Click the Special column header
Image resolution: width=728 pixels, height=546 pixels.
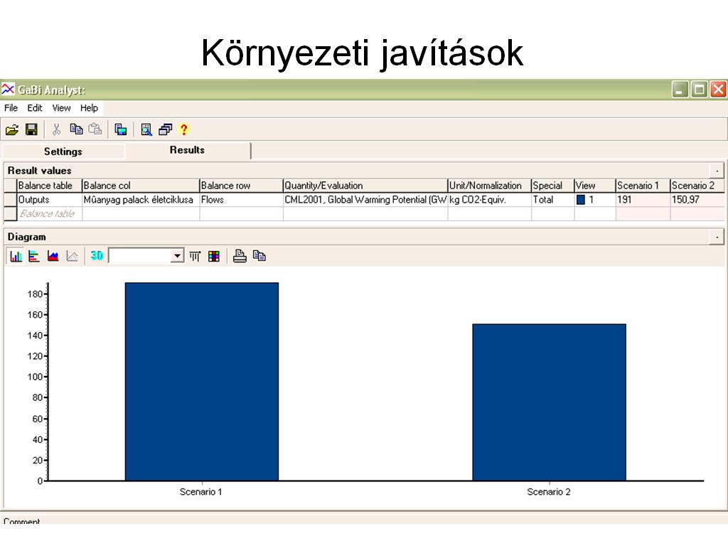(x=552, y=186)
